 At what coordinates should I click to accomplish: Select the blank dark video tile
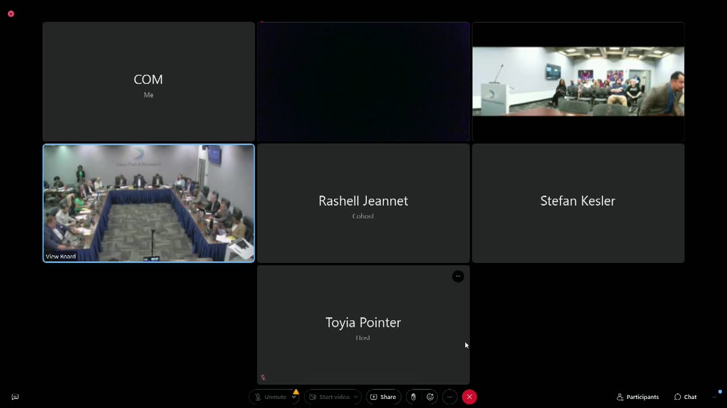363,82
